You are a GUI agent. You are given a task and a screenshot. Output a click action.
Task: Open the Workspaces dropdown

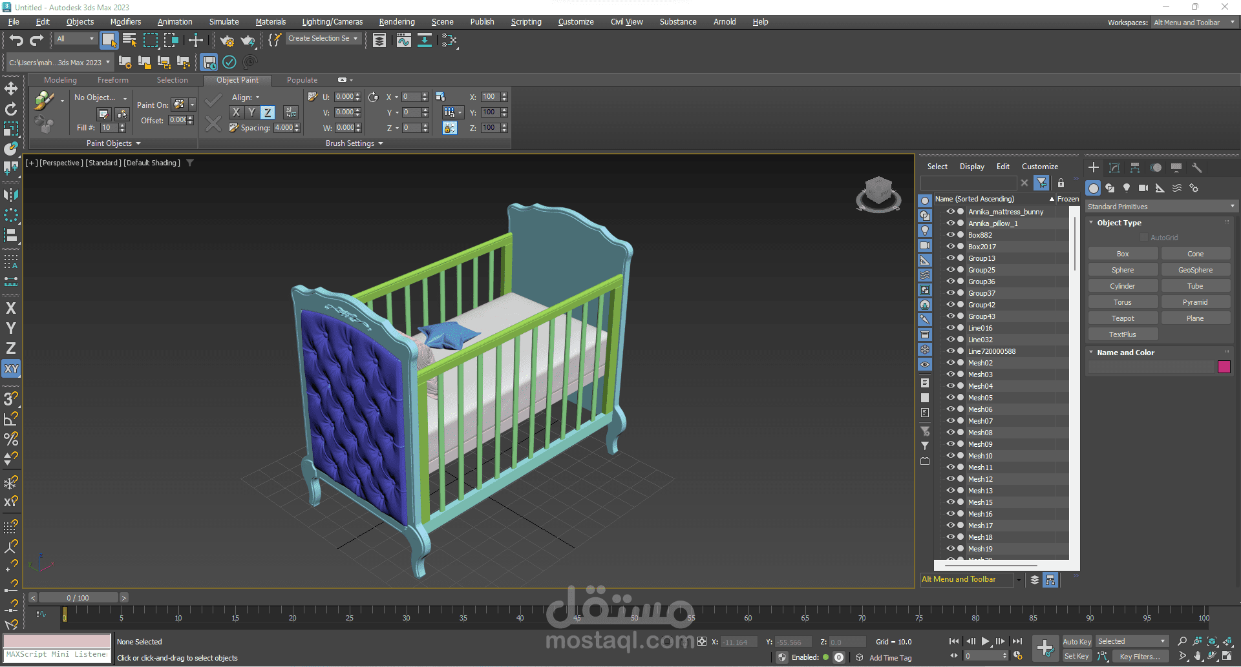[x=1194, y=23]
